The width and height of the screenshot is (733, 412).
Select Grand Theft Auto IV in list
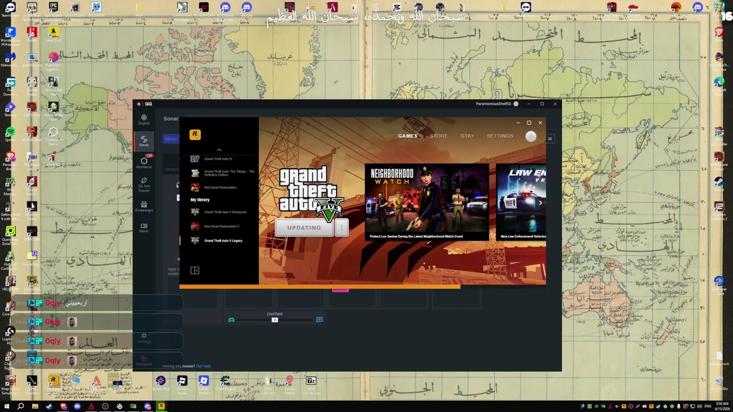point(218,159)
